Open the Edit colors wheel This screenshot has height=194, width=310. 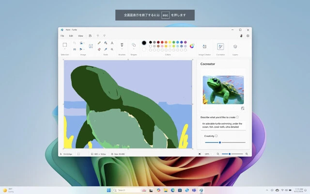pos(192,46)
